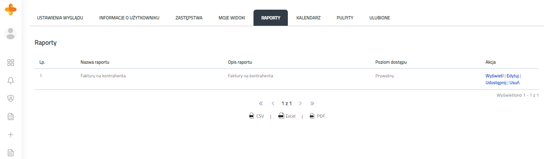This screenshot has width=547, height=159.
Task: Click the Usuń link for the report
Action: [x=514, y=83]
